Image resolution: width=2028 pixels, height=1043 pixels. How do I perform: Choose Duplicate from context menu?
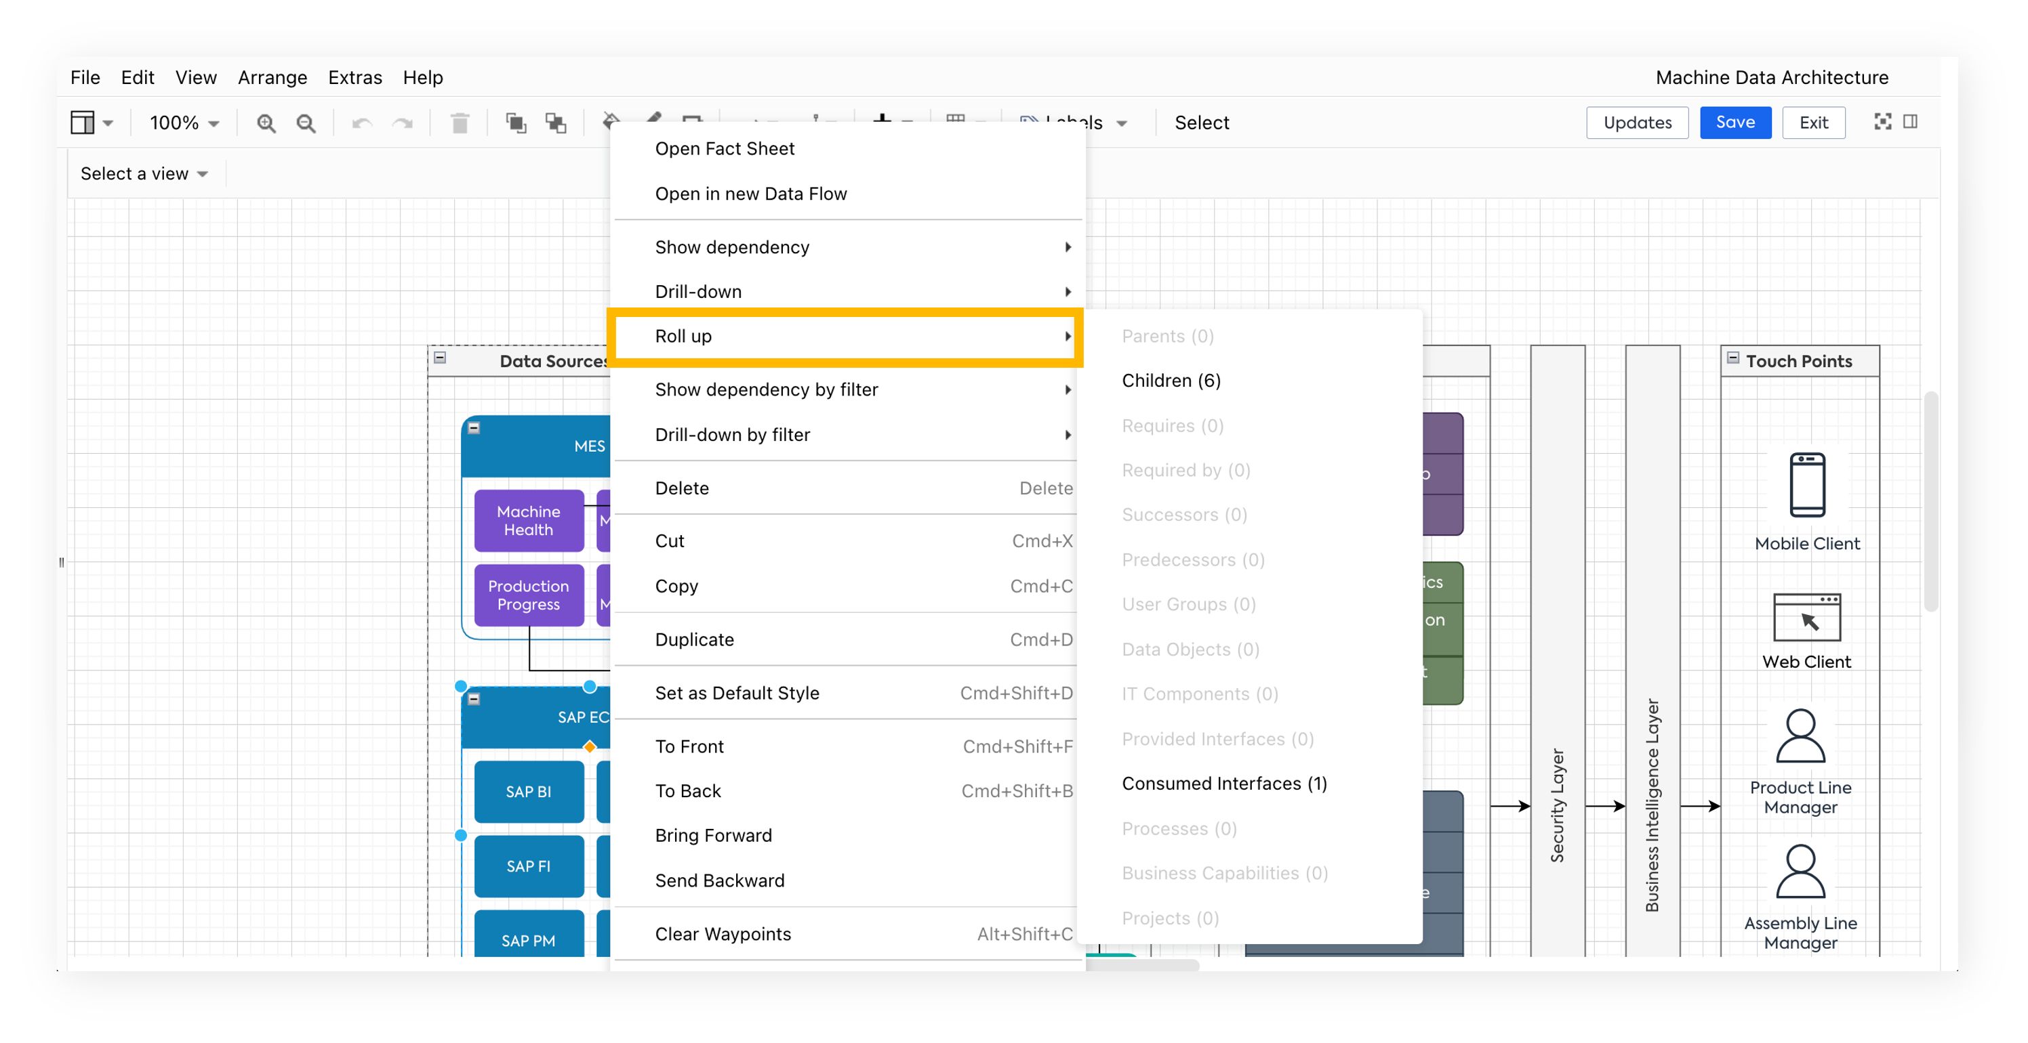[847, 639]
